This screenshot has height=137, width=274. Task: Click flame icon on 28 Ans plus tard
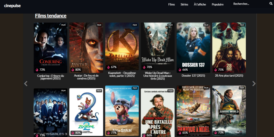coord(216,70)
